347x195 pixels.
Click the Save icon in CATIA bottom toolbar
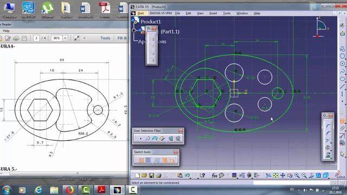tap(151, 175)
